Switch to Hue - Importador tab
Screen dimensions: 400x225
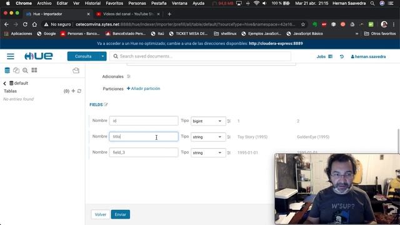[57, 14]
